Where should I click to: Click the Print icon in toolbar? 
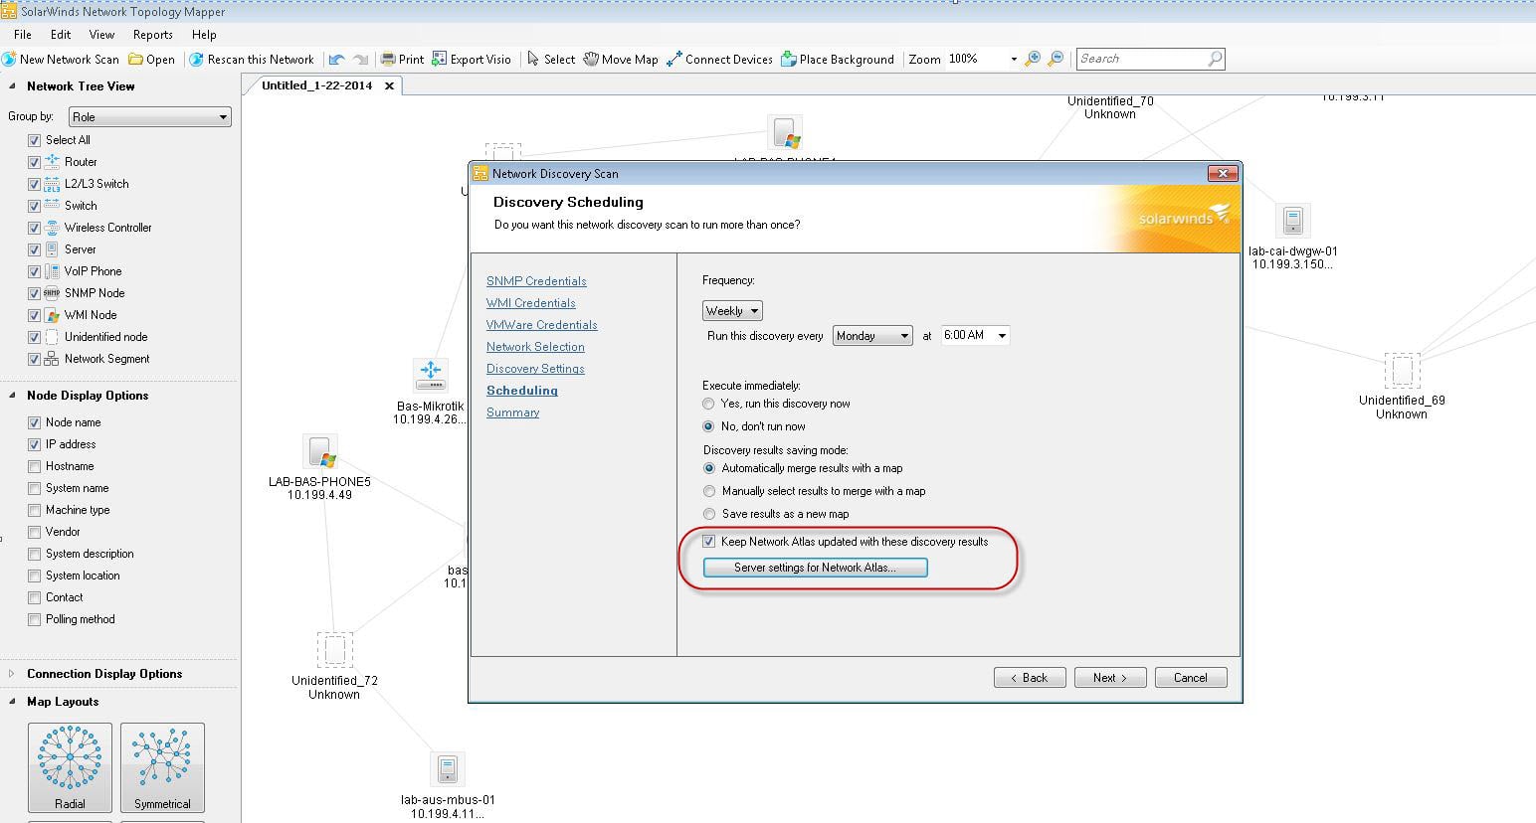coord(389,60)
